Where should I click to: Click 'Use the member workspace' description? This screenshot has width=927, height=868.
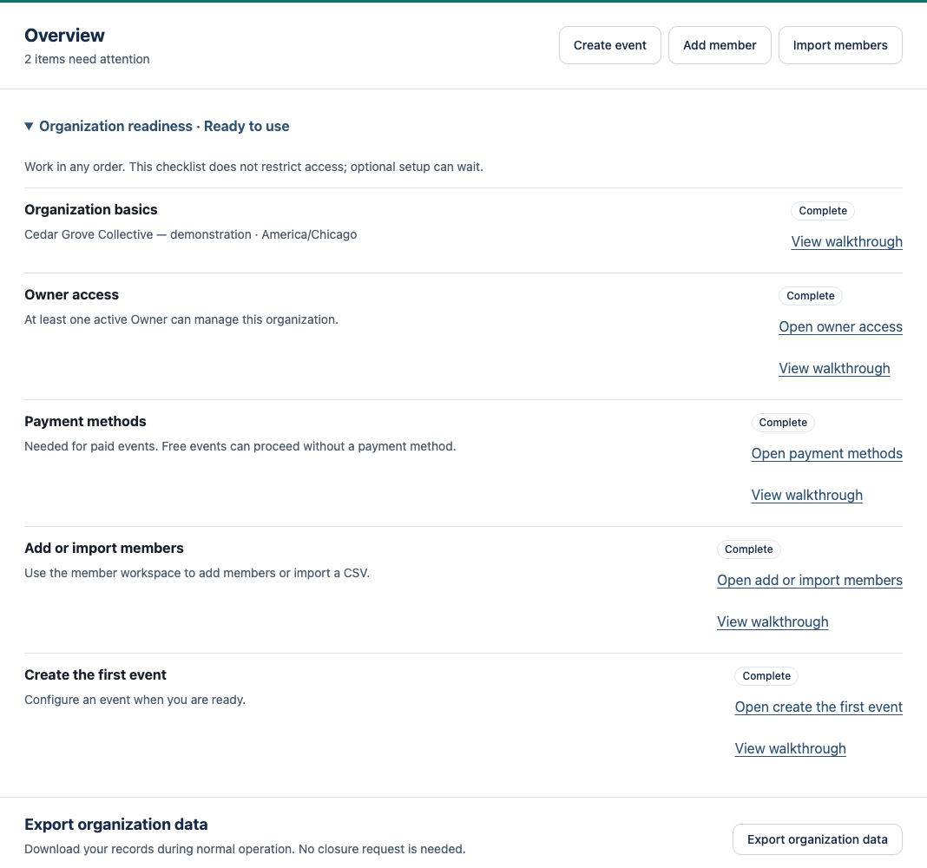coord(197,573)
